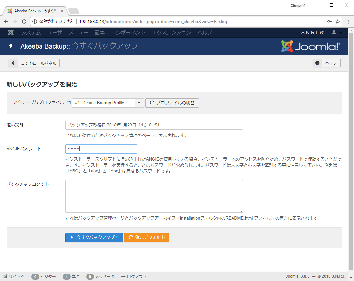Open a new browser tab
354x281 pixels.
tap(73, 11)
